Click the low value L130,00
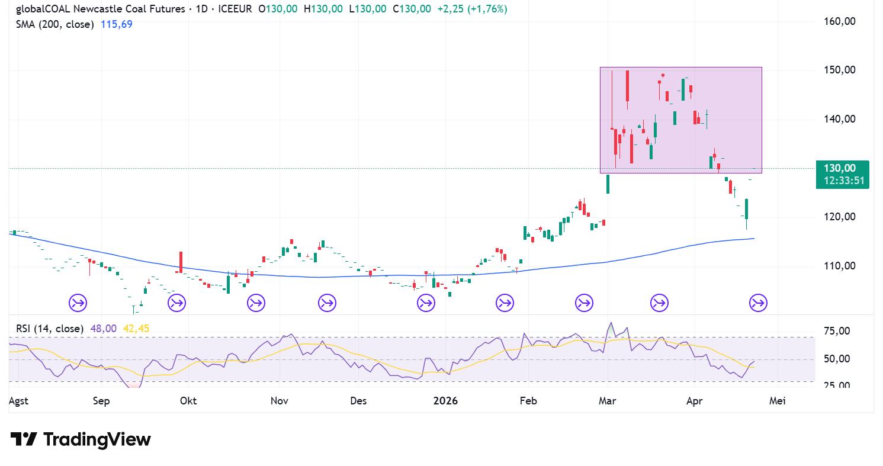 pyautogui.click(x=367, y=9)
